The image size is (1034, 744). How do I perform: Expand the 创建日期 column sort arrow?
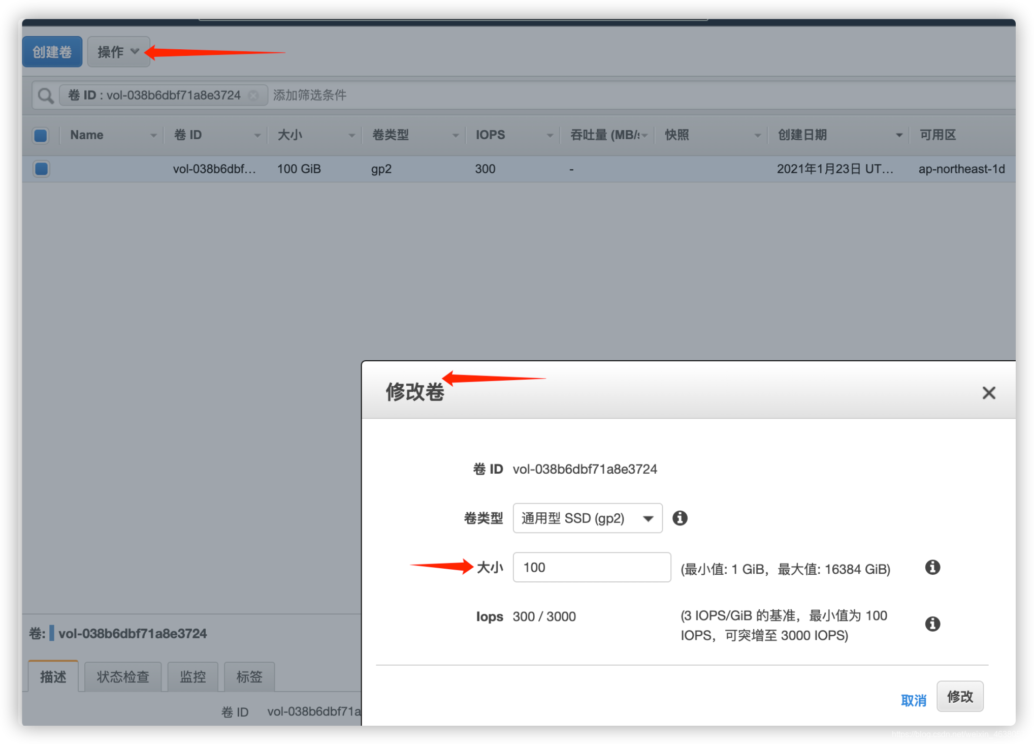click(x=898, y=135)
